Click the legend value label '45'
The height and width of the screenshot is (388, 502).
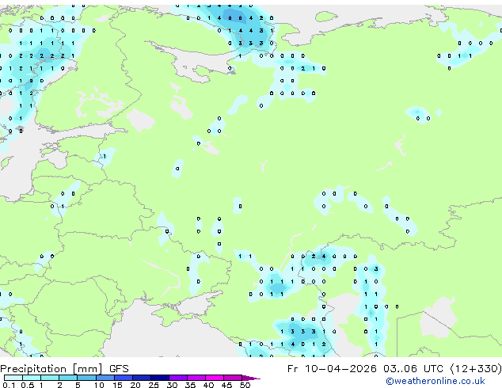point(226,385)
